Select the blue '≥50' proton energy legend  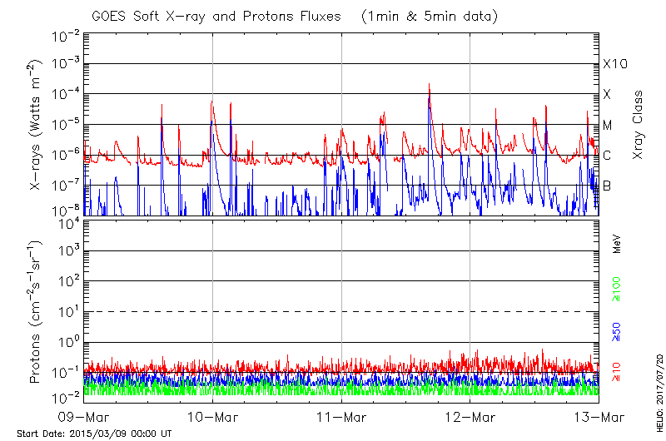tap(618, 332)
